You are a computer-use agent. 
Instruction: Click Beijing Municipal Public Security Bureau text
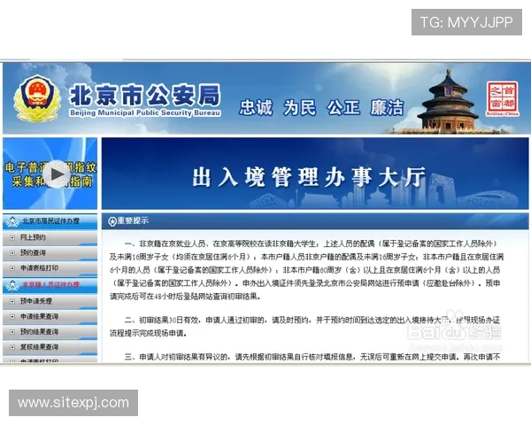tap(145, 112)
